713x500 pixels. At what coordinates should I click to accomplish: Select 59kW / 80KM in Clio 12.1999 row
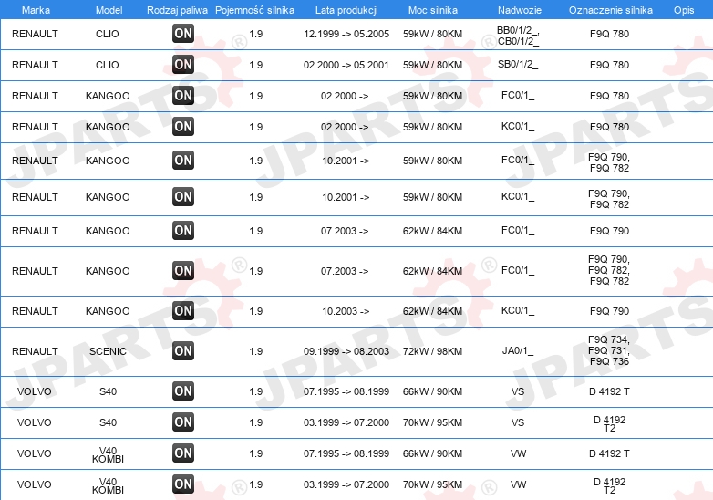432,34
